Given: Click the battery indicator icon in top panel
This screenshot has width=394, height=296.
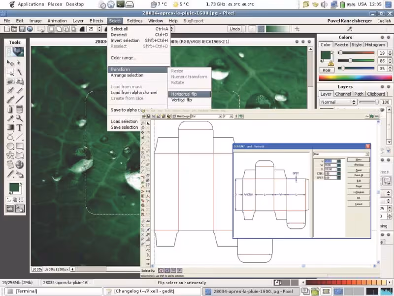Looking at the screenshot, I should coord(342,4).
